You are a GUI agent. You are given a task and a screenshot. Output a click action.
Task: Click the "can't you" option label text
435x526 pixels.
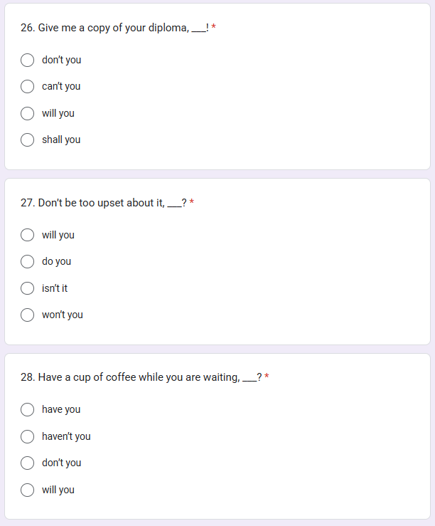pyautogui.click(x=61, y=87)
